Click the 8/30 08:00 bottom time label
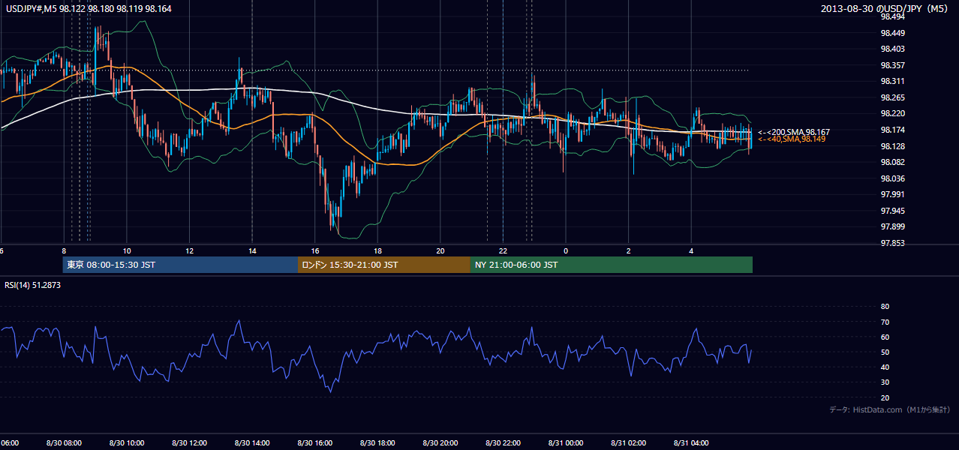Viewport: 959px width, 450px height. (64, 443)
